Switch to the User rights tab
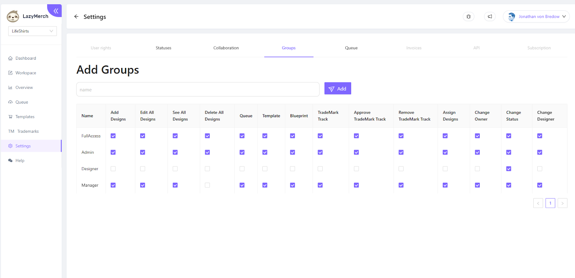Image resolution: width=575 pixels, height=278 pixels. point(101,48)
